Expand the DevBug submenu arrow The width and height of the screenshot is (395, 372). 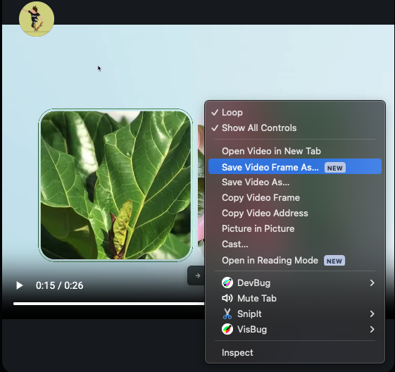point(372,283)
